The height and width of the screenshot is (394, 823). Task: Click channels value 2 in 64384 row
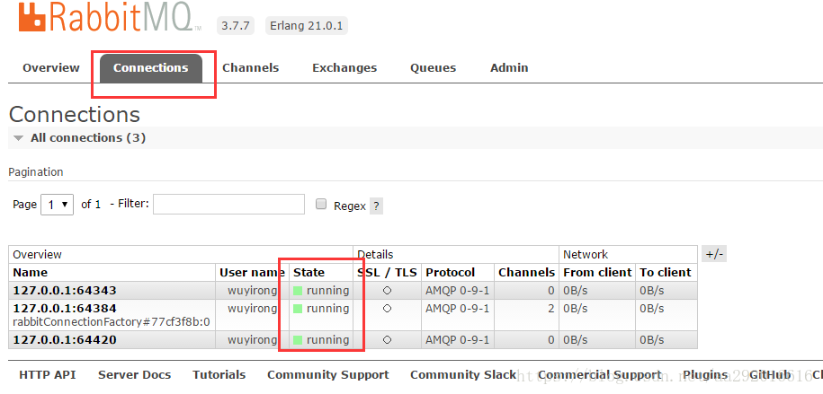(551, 309)
